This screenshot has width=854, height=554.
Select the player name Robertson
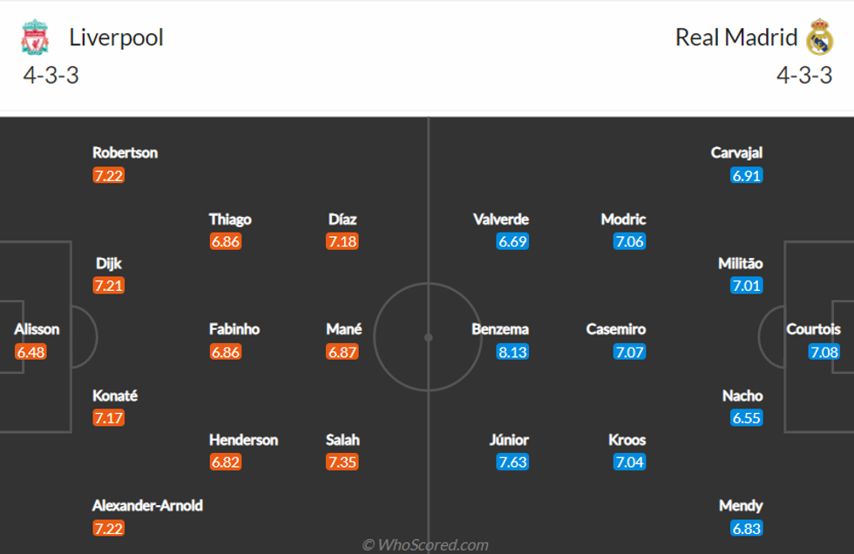125,152
